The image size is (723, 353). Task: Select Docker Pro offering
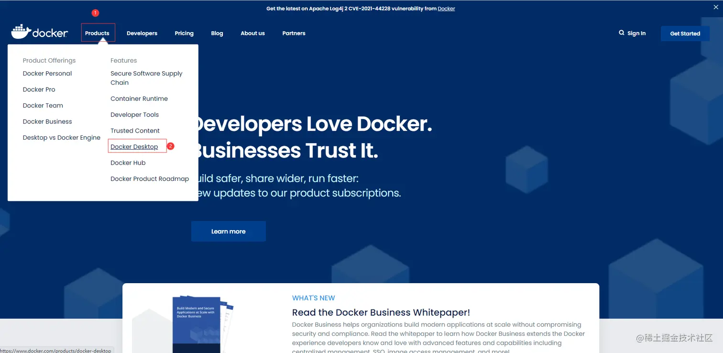[x=39, y=89]
